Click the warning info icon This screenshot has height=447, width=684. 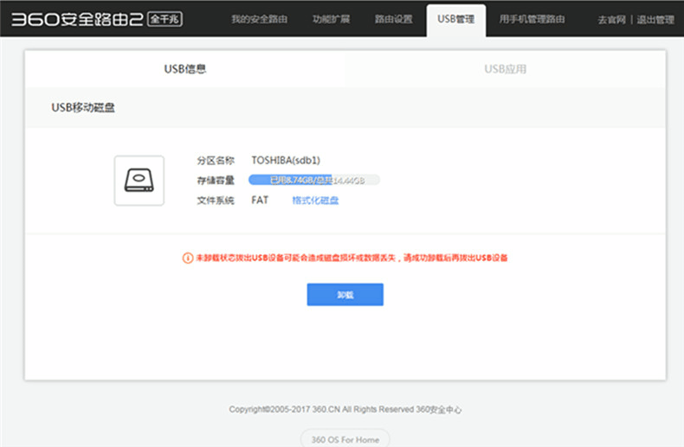188,258
